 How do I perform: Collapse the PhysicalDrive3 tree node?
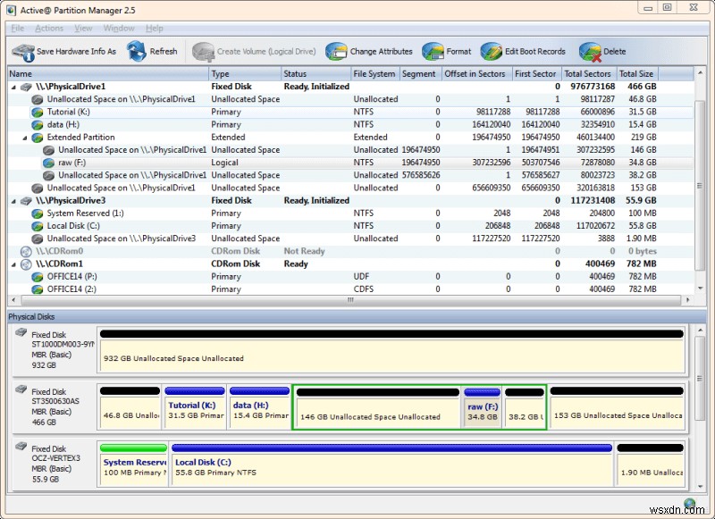coord(13,201)
